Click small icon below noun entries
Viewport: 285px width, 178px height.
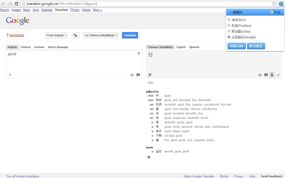pyautogui.click(x=149, y=157)
